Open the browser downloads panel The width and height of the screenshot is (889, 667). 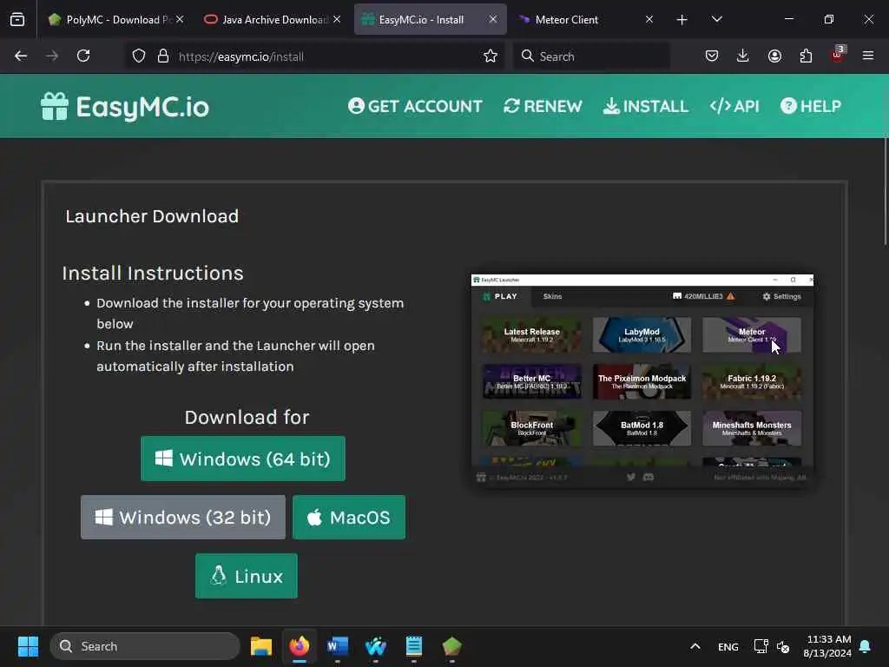point(743,56)
